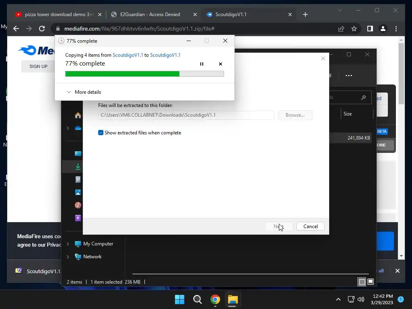Close the Chrome downloads bar
This screenshot has height=309, width=412.
point(397,271)
